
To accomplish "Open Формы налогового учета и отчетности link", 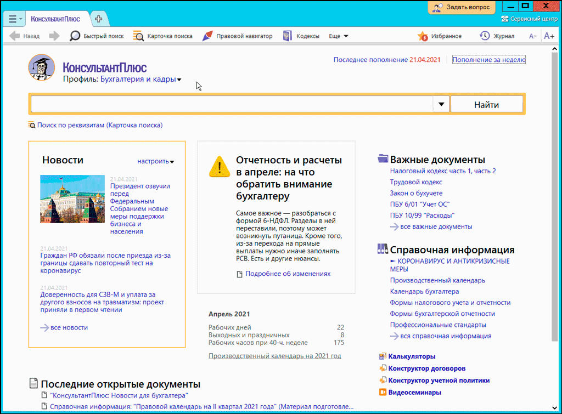I will [450, 303].
